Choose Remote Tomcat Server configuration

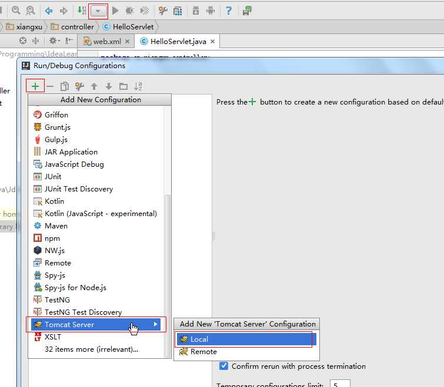(246, 352)
